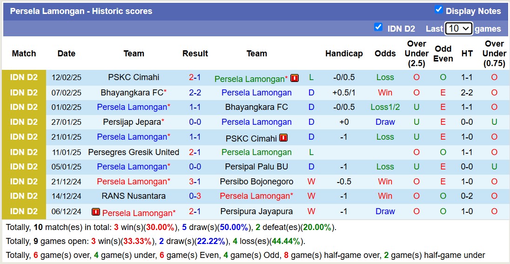Click Draw odds in Persijap Jepara row
The height and width of the screenshot is (264, 510).
point(385,122)
